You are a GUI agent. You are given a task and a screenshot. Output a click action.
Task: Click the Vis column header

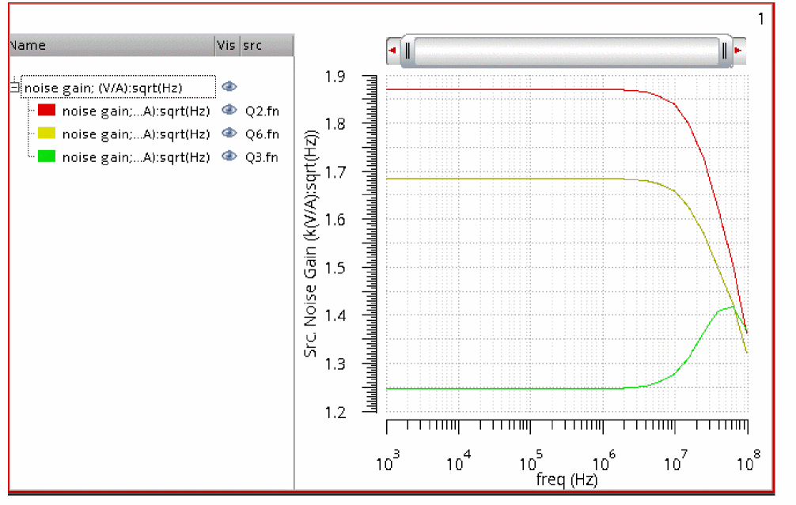point(227,45)
